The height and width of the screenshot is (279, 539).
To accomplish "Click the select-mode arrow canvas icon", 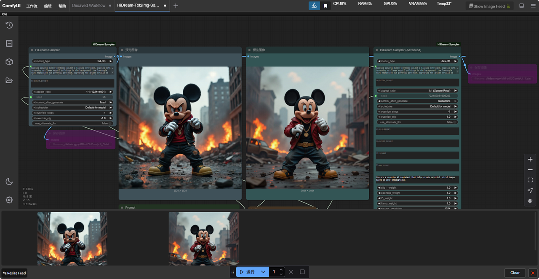I will point(530,191).
